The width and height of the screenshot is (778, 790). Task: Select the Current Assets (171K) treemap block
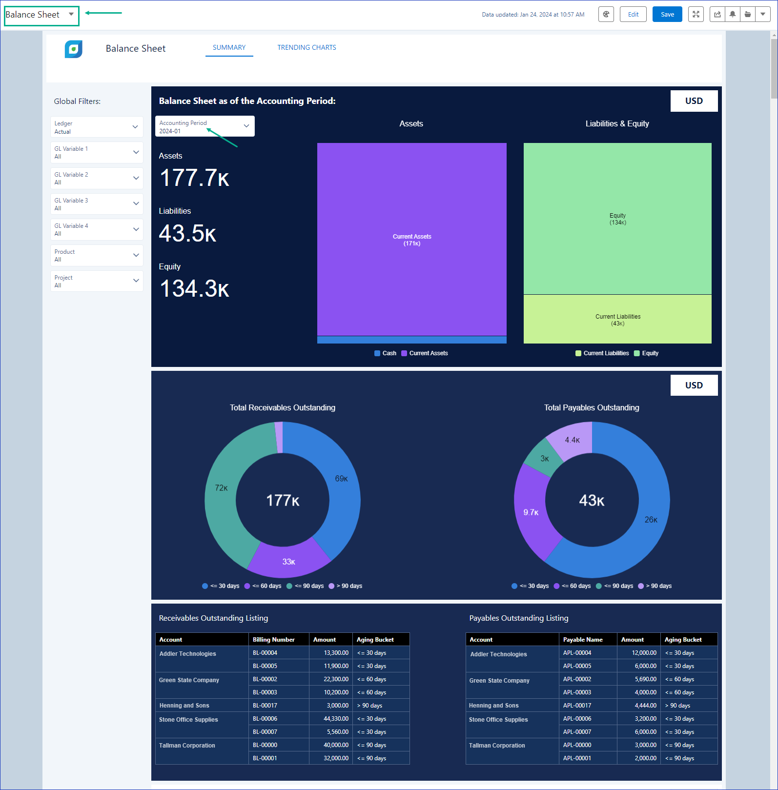[412, 239]
